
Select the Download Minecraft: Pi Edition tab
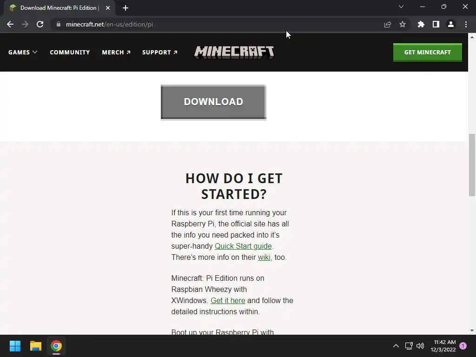point(59,8)
